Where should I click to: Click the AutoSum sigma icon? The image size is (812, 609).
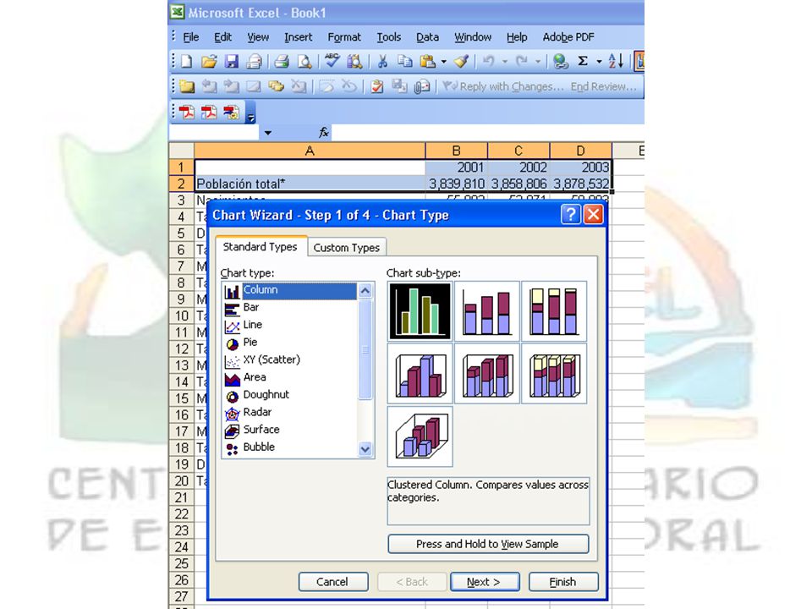pyautogui.click(x=583, y=61)
